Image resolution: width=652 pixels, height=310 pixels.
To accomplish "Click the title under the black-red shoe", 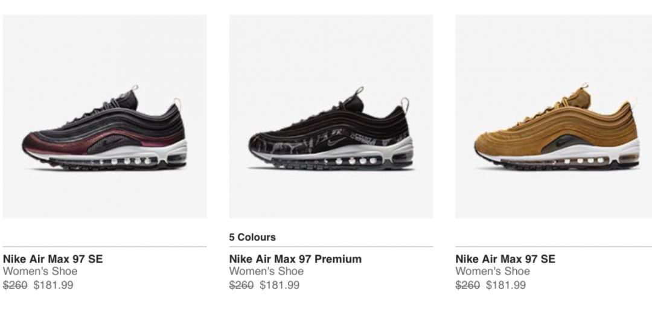I will click(53, 259).
